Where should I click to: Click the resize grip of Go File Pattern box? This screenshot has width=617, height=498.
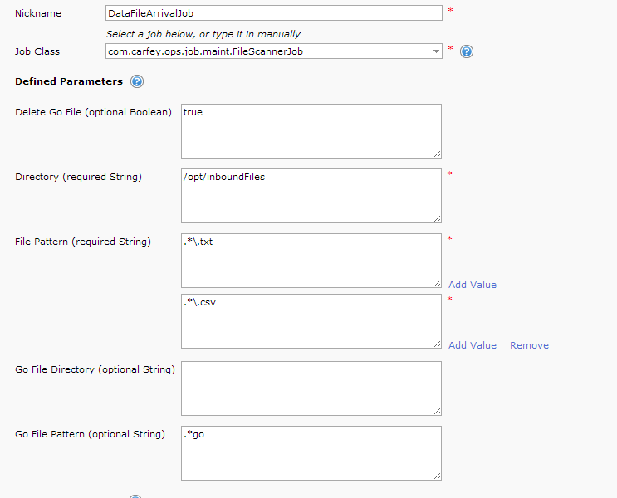(x=436, y=475)
